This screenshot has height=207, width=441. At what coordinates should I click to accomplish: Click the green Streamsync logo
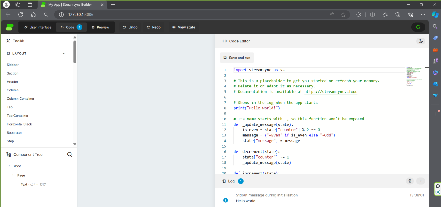pyautogui.click(x=9, y=27)
